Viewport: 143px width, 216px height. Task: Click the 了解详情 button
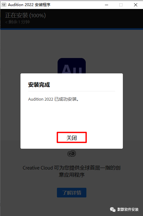(x=72, y=193)
